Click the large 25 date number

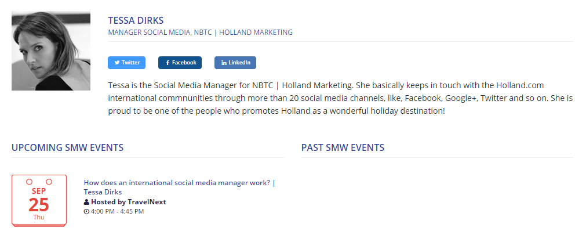[x=39, y=205]
